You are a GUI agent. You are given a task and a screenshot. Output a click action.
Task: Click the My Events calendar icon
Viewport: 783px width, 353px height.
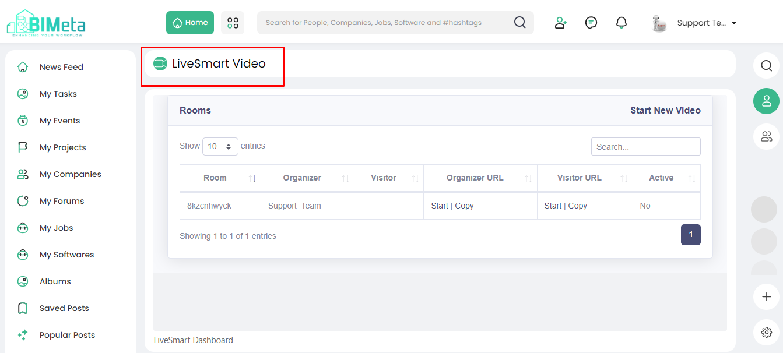[23, 121]
